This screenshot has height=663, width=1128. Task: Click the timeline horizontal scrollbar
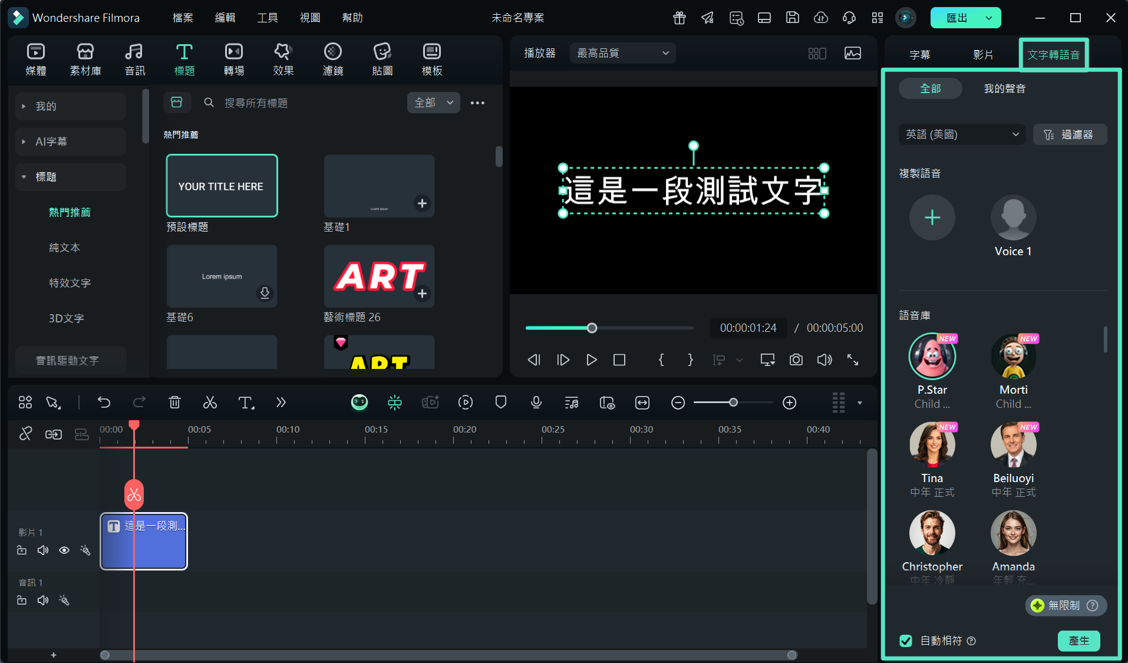(448, 655)
